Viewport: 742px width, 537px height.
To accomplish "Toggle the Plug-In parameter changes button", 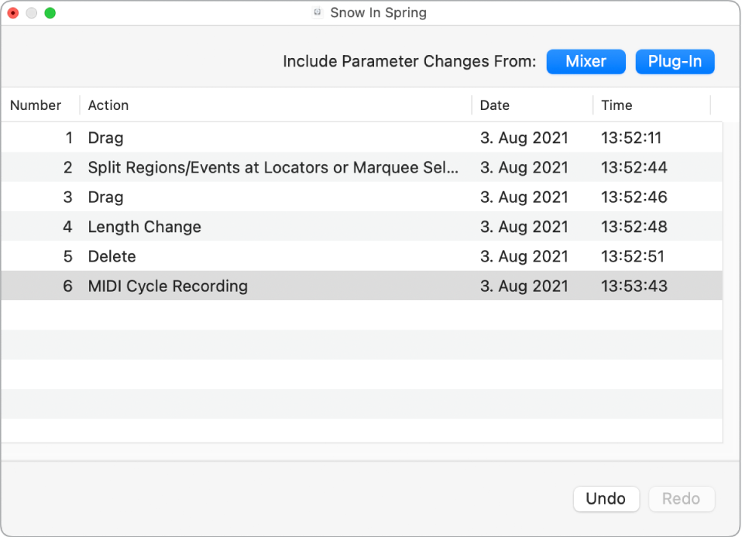I will coord(675,62).
